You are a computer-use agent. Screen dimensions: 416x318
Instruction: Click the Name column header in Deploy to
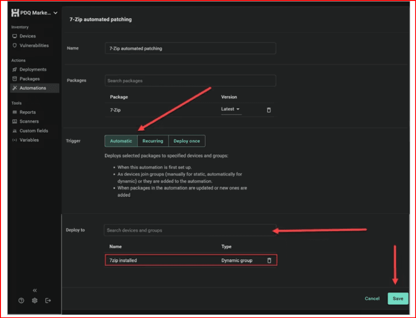tap(116, 246)
